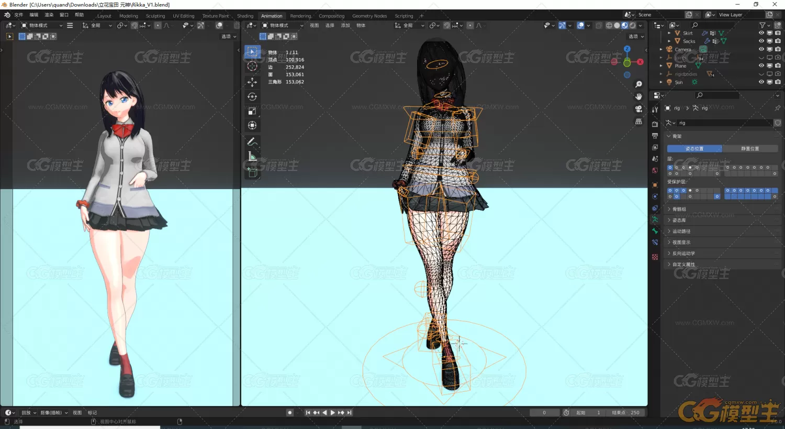Screen dimensions: 785x429
Task: Expand the Sun tree item
Action: (x=661, y=82)
